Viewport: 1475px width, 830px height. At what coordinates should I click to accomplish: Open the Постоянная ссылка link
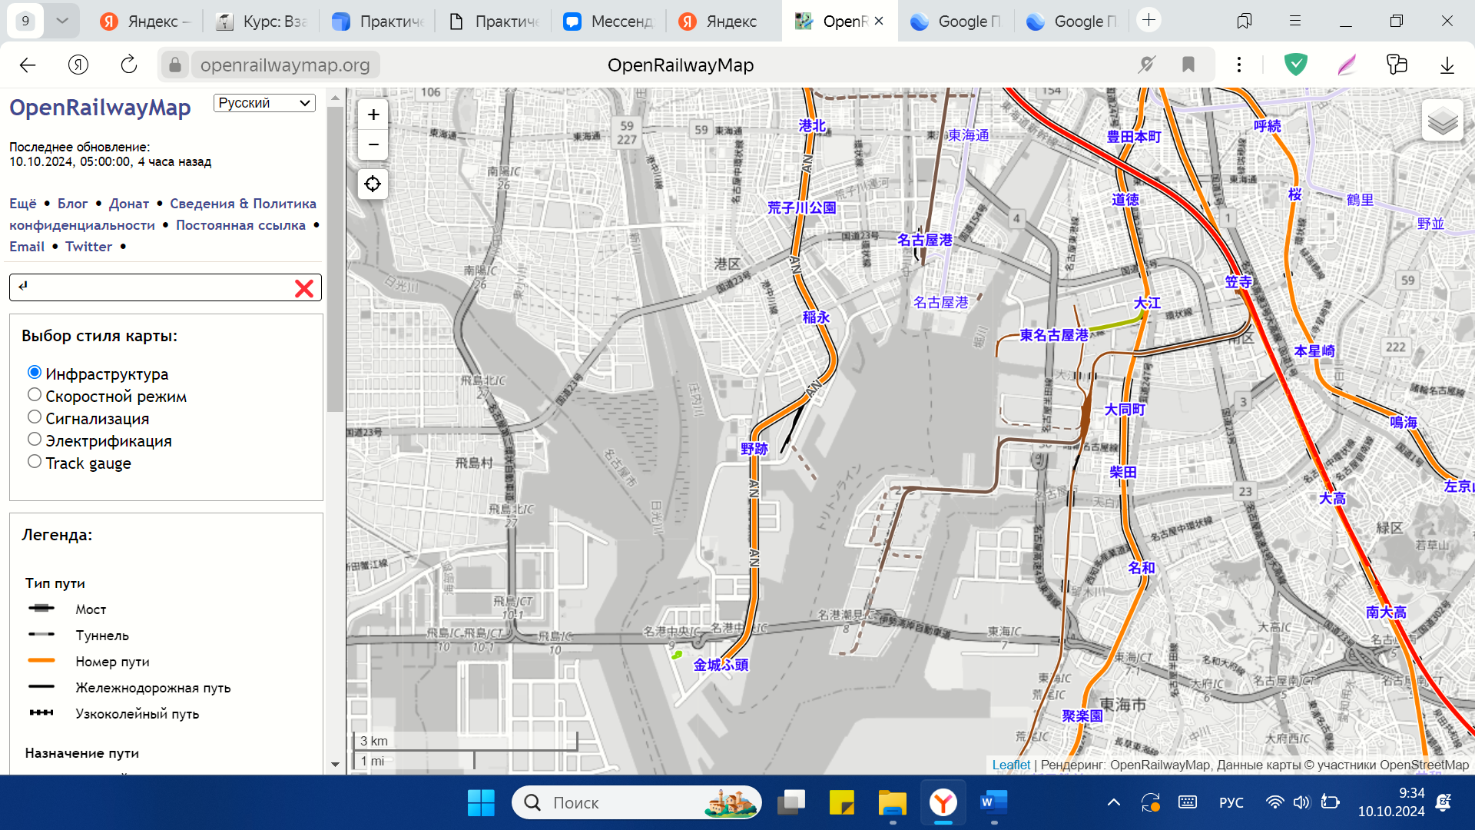[x=240, y=225]
